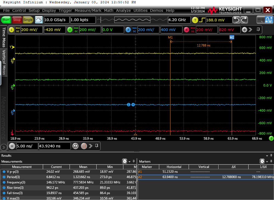
Task: Switch to the Vertical Meas side tab
Action: [4, 62]
